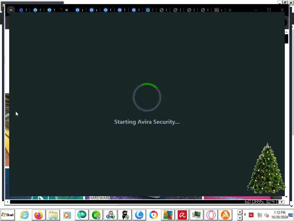The height and width of the screenshot is (221, 294).
Task: Open the orange Avast taskbar icon
Action: (x=225, y=215)
